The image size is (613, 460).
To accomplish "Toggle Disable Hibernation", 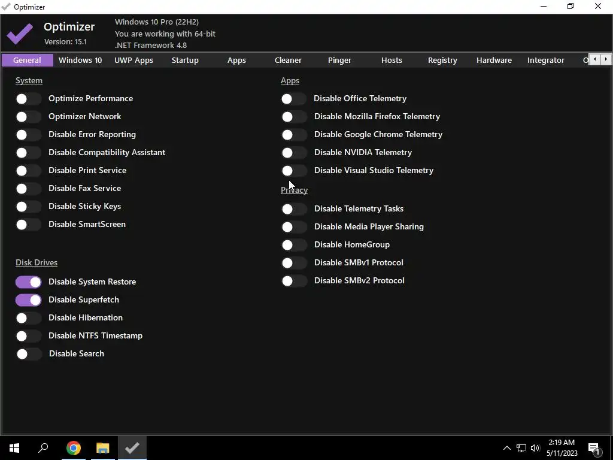I will (x=28, y=318).
